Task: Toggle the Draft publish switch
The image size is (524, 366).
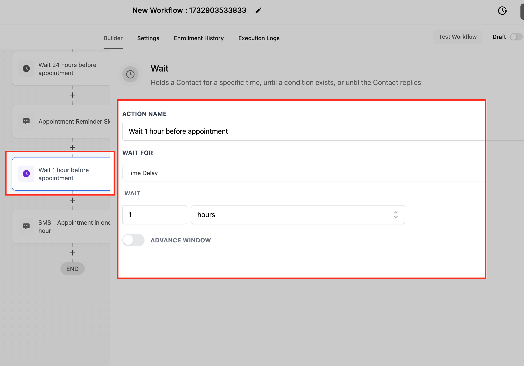Action: pyautogui.click(x=516, y=37)
